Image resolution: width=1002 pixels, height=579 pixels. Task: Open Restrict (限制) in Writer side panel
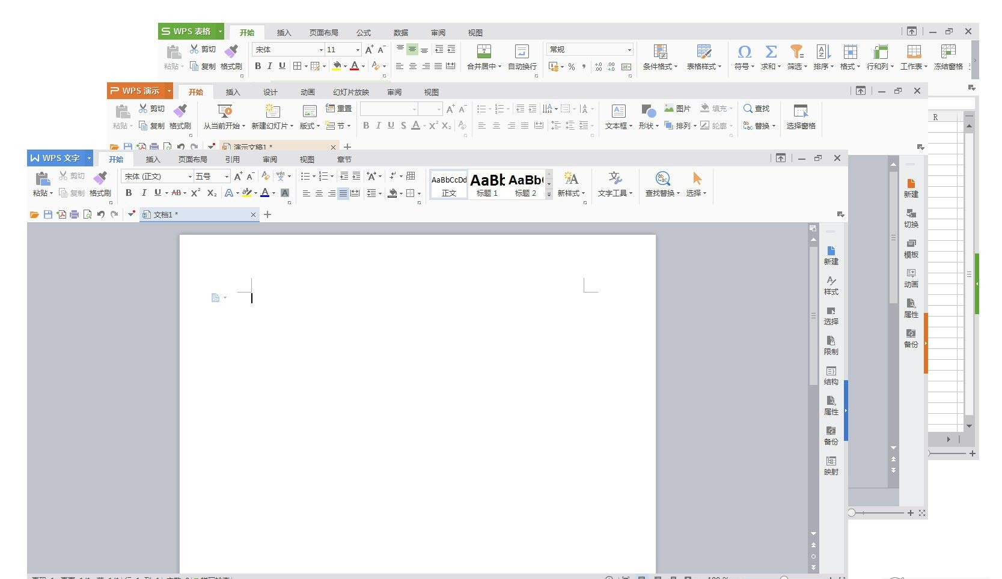[831, 346]
